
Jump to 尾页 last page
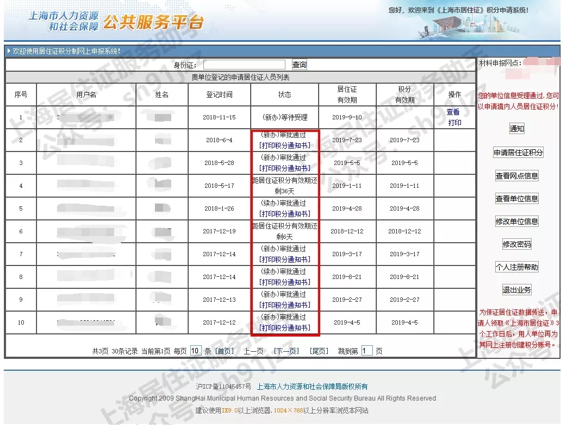pyautogui.click(x=319, y=351)
